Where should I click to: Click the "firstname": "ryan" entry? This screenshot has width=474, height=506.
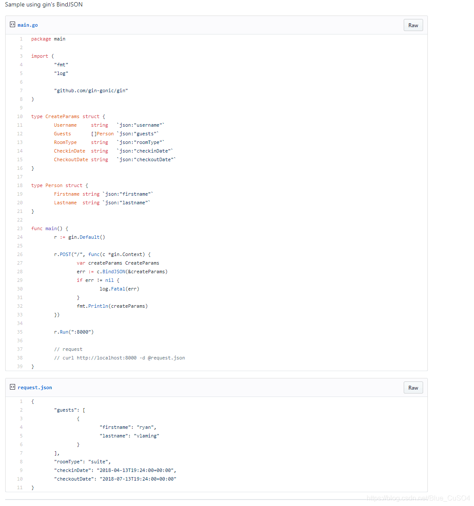pos(128,427)
